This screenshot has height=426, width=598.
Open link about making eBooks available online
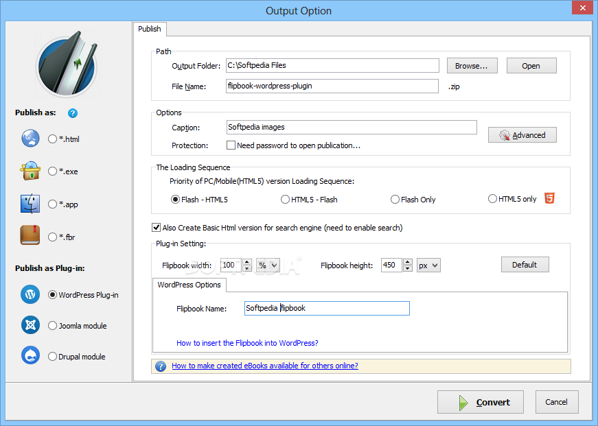click(x=265, y=366)
